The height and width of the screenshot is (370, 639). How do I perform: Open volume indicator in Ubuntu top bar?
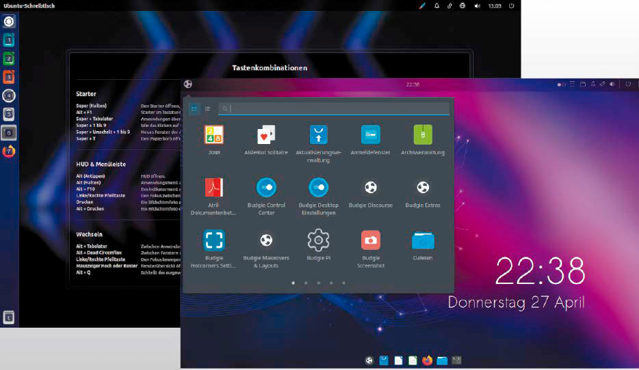tap(478, 5)
